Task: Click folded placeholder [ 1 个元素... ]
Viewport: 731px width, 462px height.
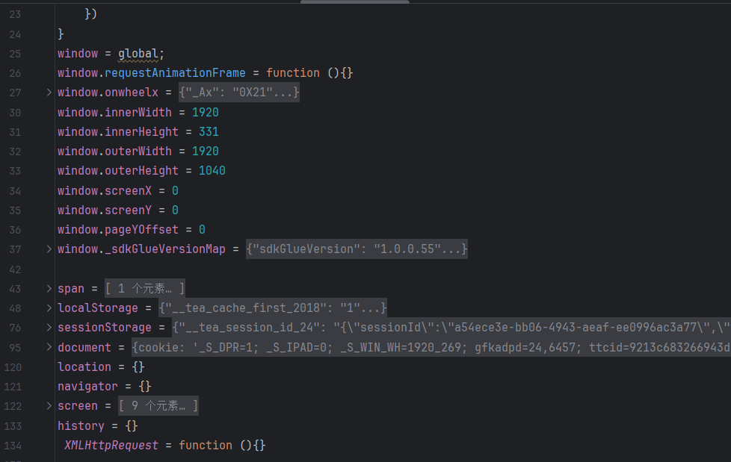Action: (144, 288)
